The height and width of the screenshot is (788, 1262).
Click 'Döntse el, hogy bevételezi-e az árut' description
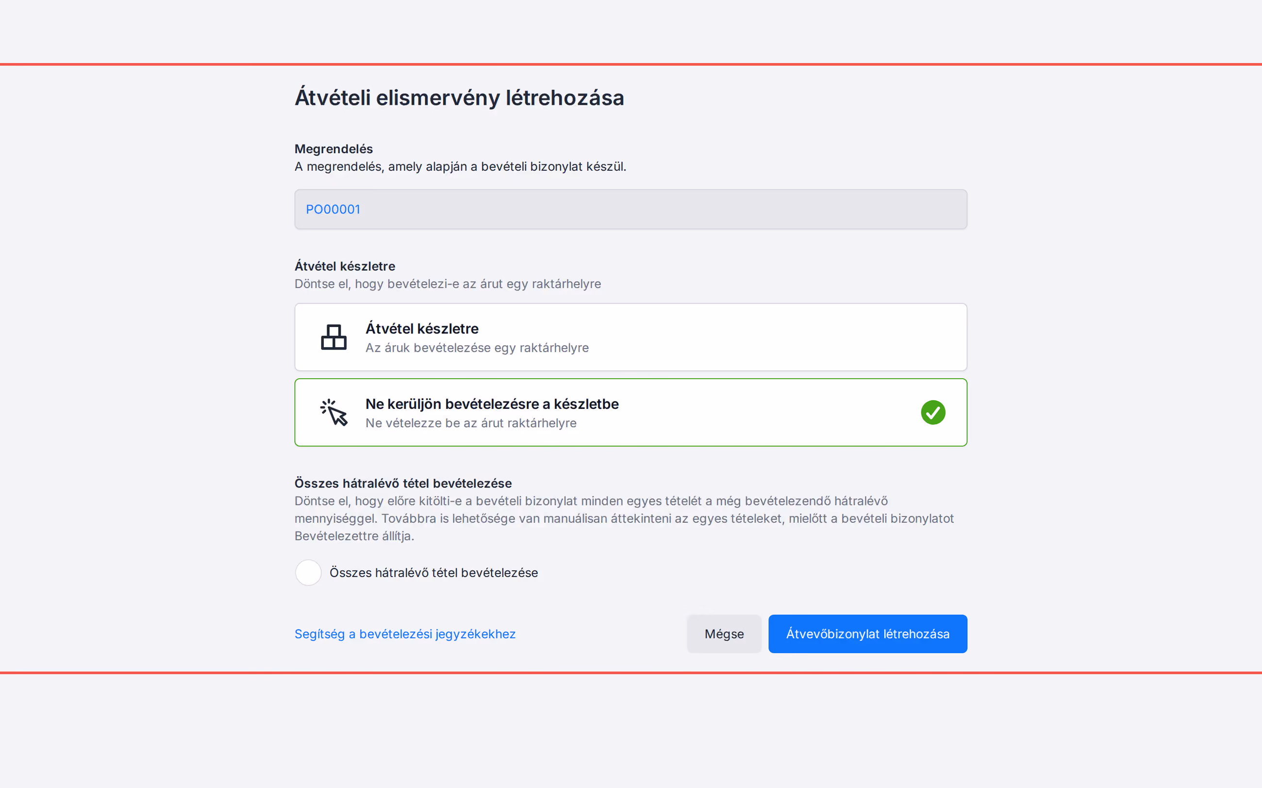(448, 284)
